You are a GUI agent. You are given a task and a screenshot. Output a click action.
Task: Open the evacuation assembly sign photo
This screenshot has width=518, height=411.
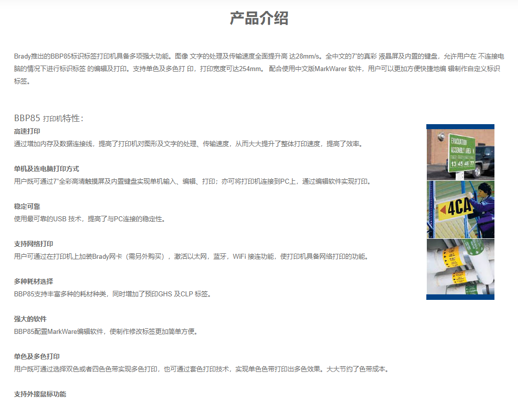(x=460, y=155)
